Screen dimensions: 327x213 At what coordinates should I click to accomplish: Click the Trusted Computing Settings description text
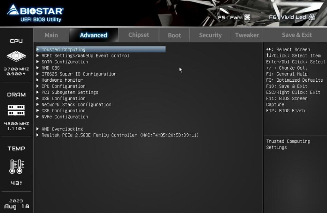pyautogui.click(x=288, y=144)
